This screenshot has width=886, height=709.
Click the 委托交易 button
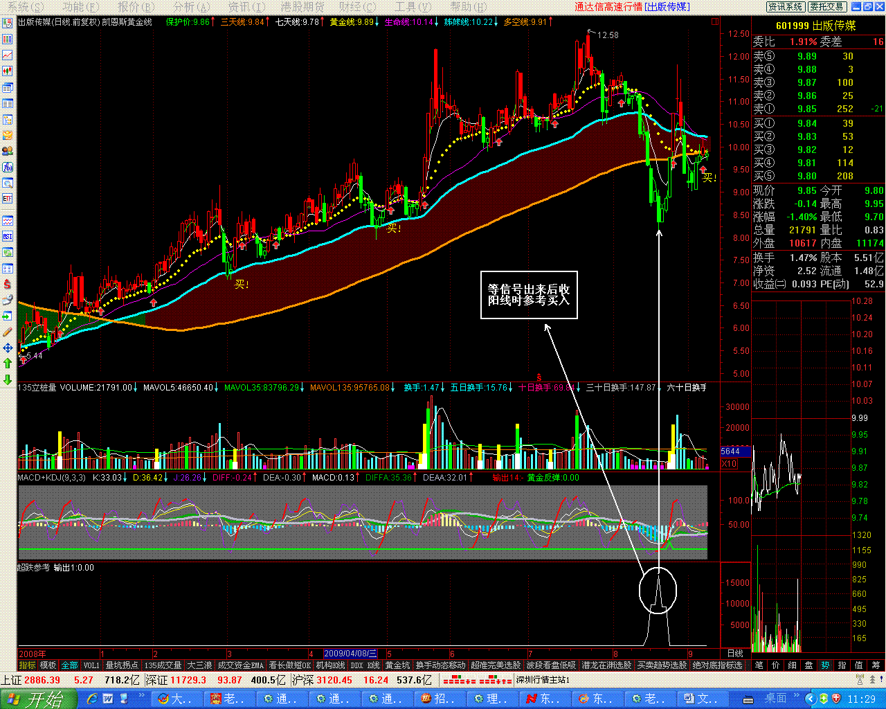pyautogui.click(x=827, y=6)
